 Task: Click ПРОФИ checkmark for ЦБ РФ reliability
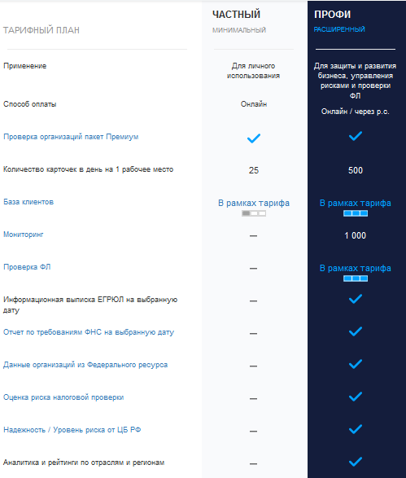coord(356,429)
